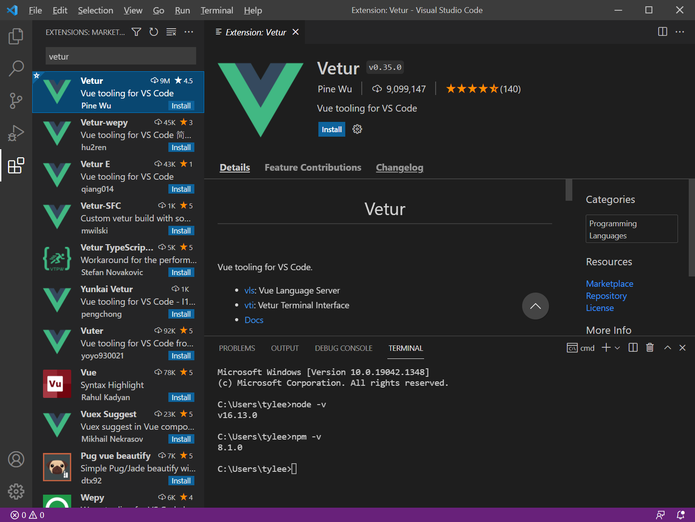Select Vetur TypeScript extension row
Viewport: 695px width, 522px height.
click(x=118, y=259)
